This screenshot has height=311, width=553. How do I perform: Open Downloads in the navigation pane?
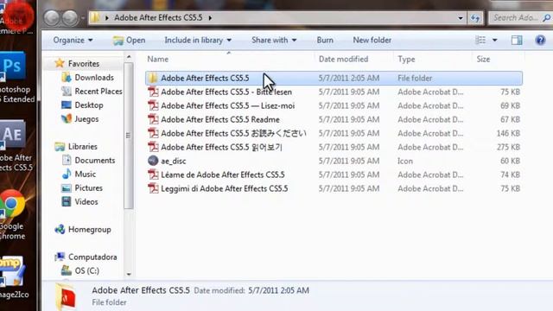point(94,78)
